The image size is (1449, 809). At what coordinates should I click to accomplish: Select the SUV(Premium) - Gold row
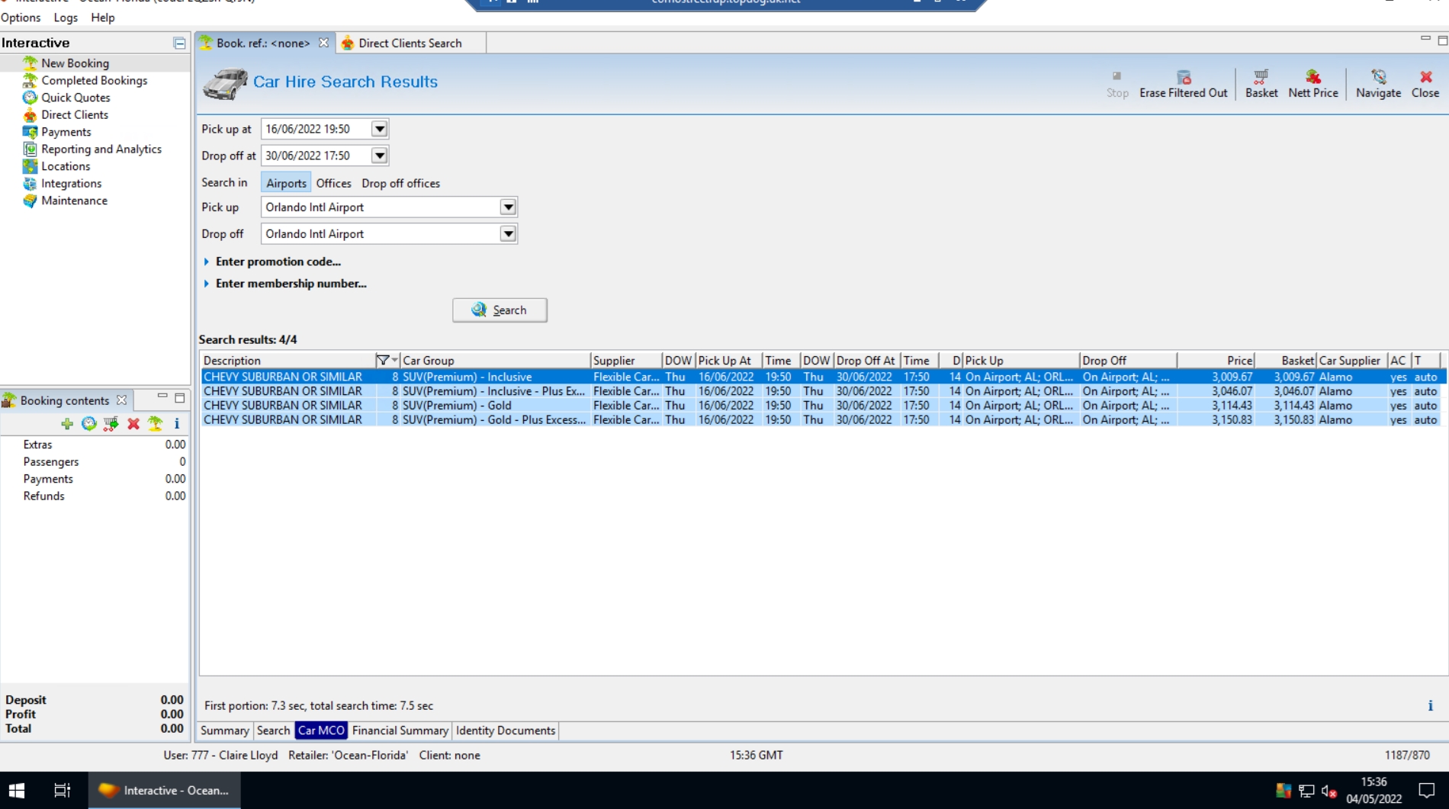tap(820, 406)
